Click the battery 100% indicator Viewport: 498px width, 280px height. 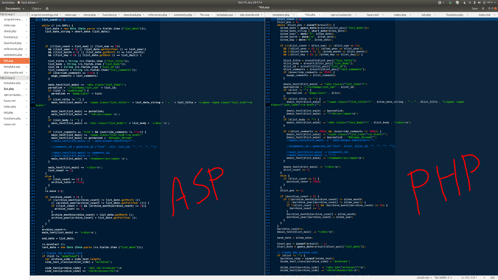point(489,3)
